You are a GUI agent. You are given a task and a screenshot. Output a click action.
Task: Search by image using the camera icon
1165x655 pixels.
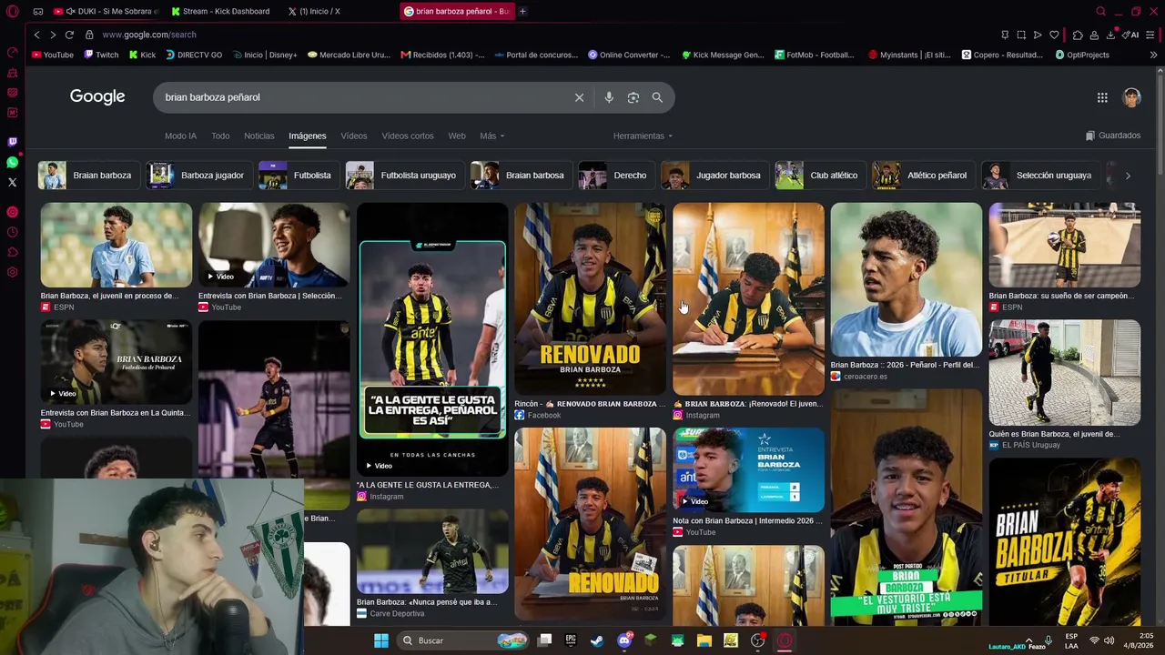(633, 97)
